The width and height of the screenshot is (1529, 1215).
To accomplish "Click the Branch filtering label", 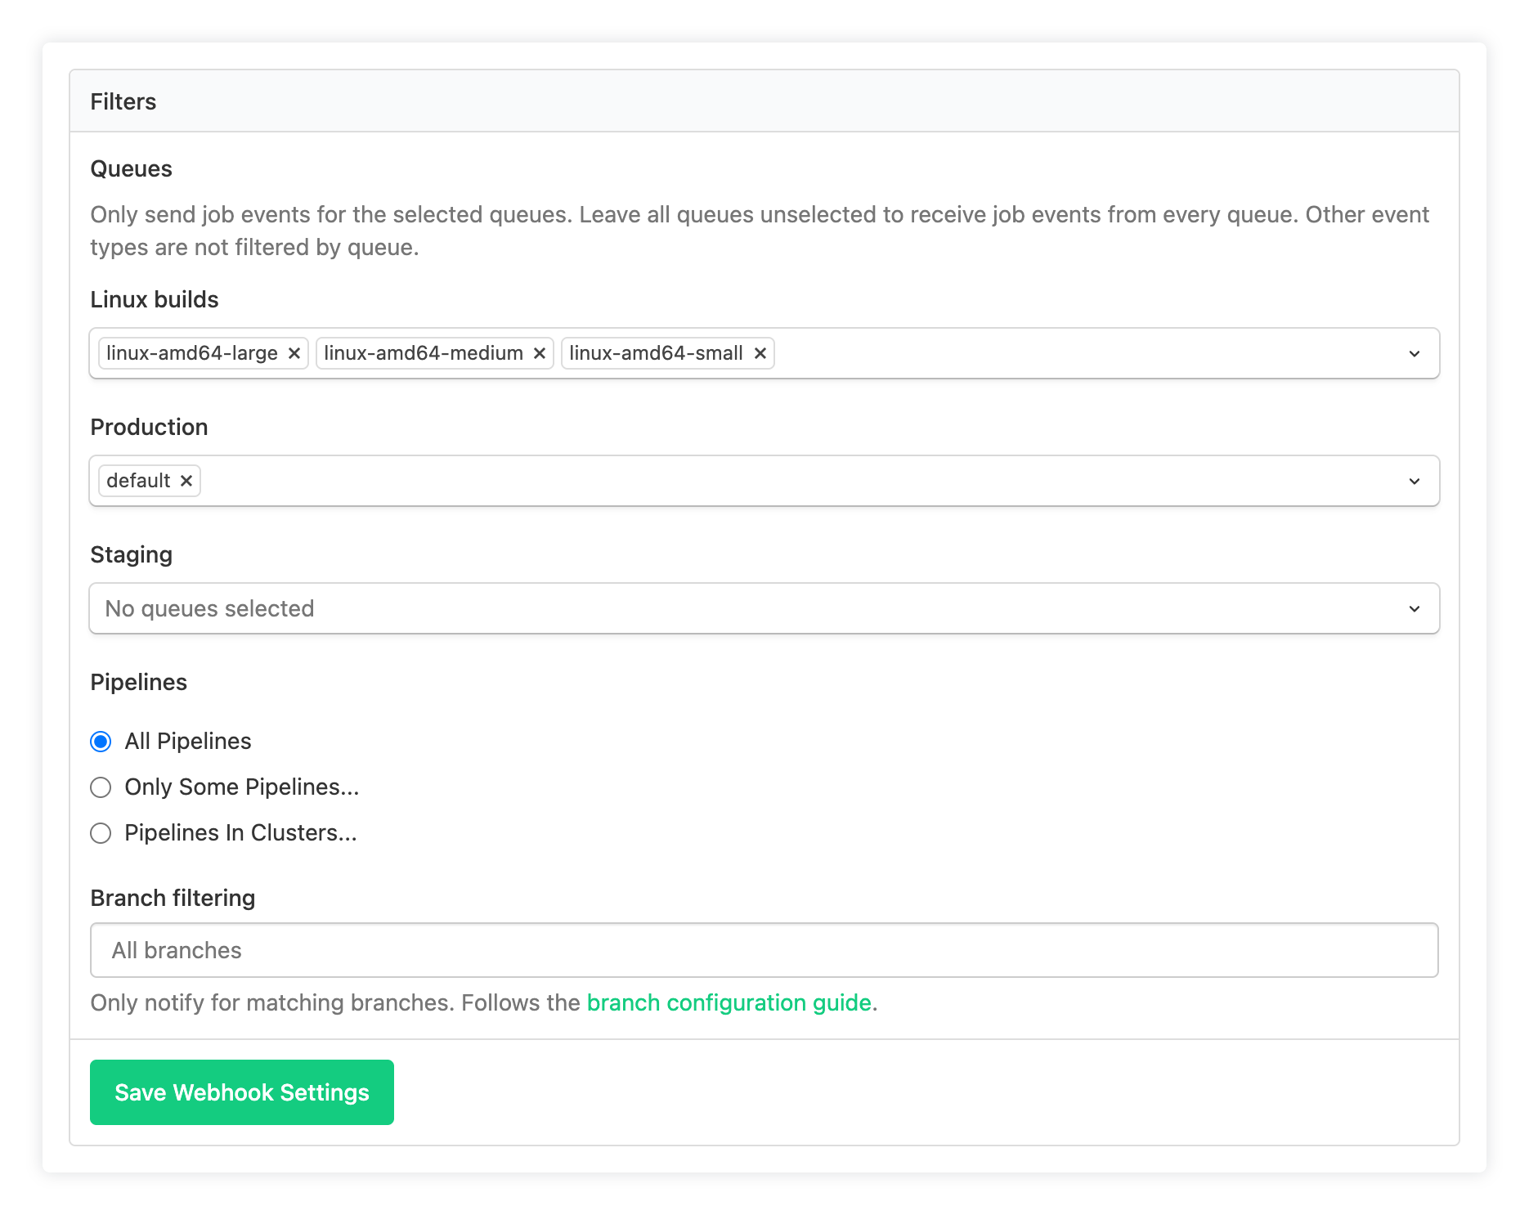I will pyautogui.click(x=173, y=898).
